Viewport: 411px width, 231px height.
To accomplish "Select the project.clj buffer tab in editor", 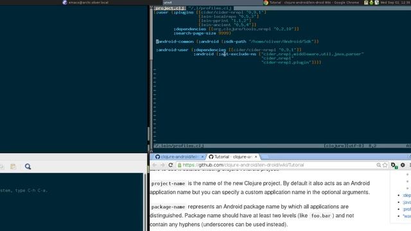I will (x=169, y=8).
